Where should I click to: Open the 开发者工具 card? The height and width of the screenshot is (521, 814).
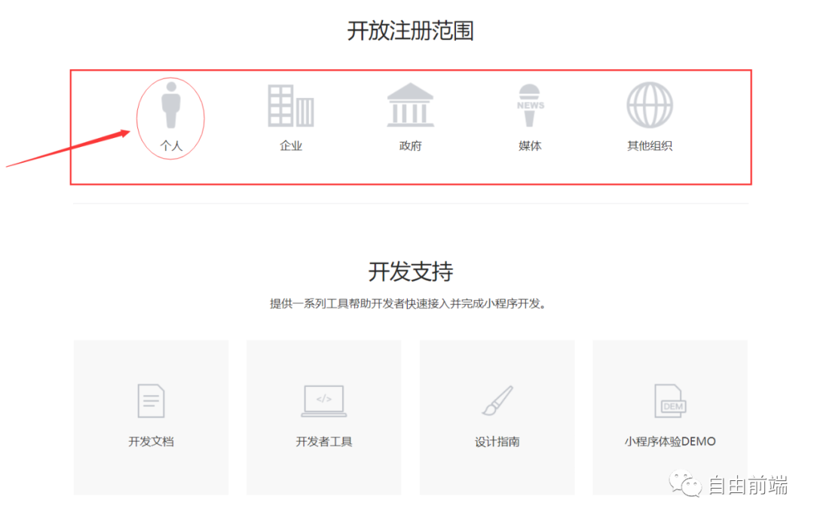323,417
